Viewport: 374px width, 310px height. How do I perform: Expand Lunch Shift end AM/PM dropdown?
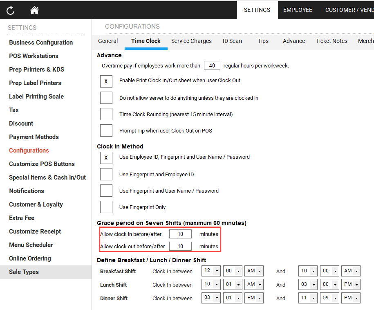pyautogui.click(x=351, y=285)
